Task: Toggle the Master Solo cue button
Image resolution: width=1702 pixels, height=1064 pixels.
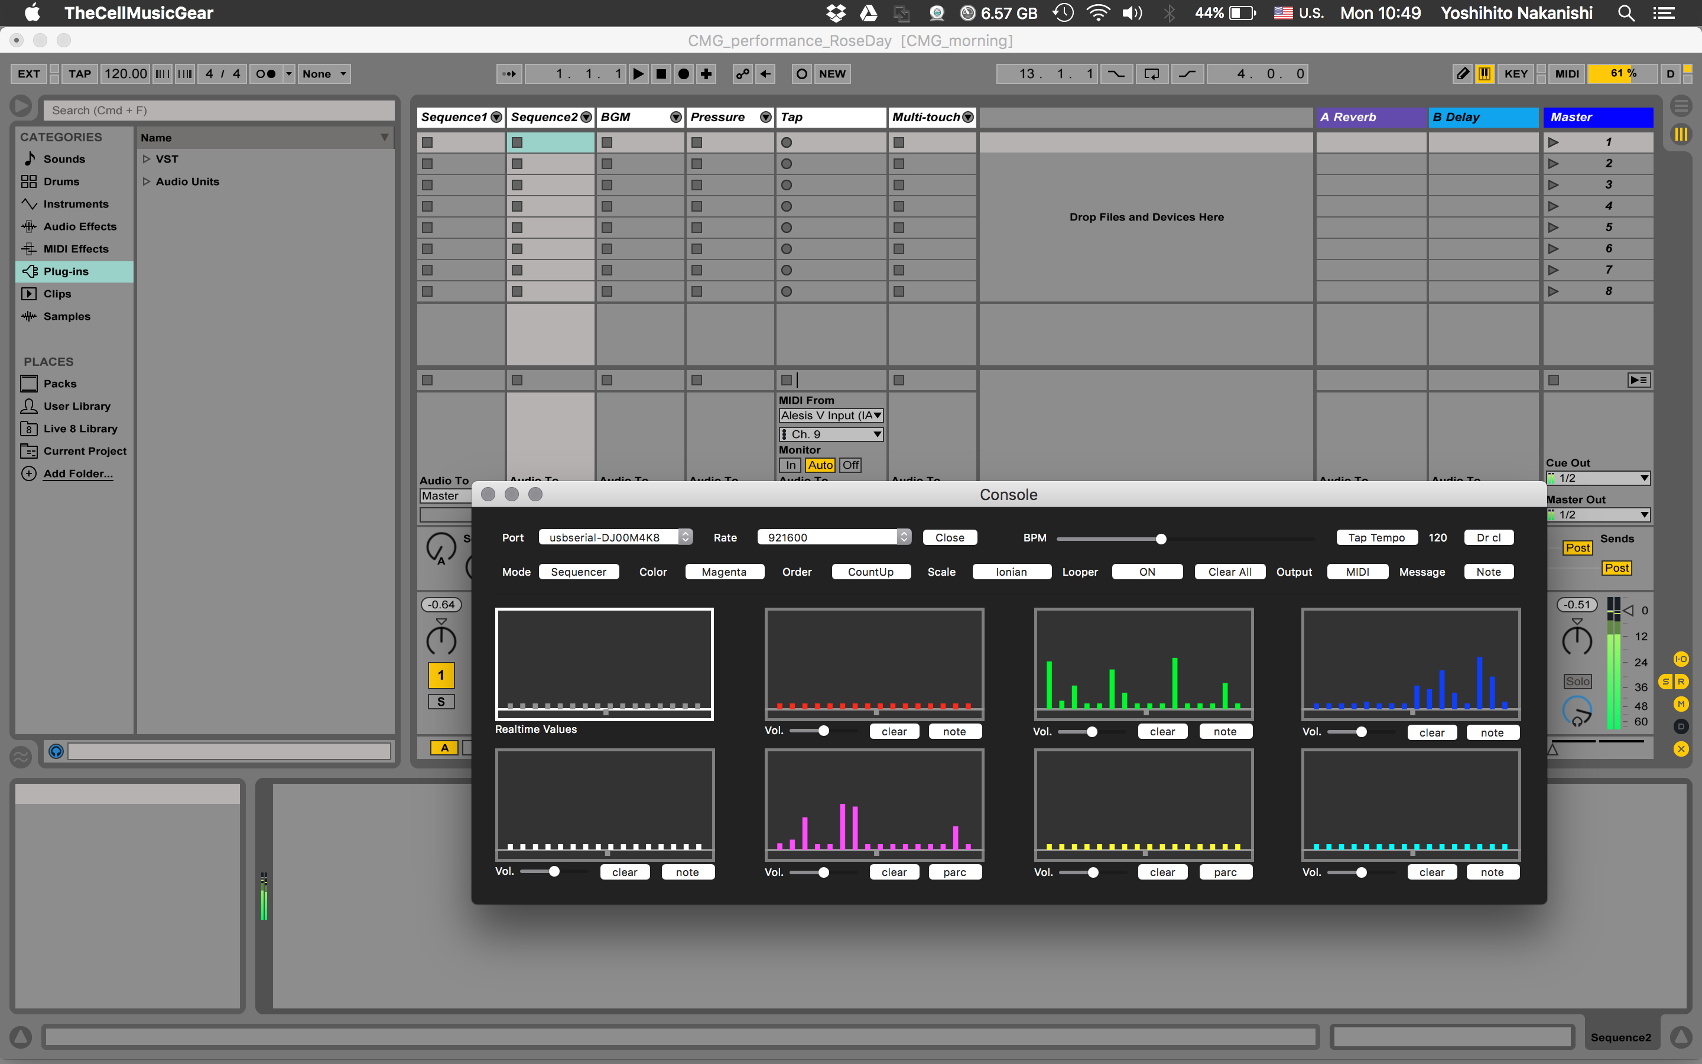Action: click(x=1577, y=681)
